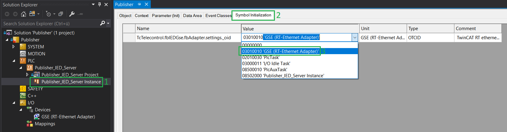507x132 pixels.
Task: Select the MOTION tree item
Action: pyautogui.click(x=36, y=54)
